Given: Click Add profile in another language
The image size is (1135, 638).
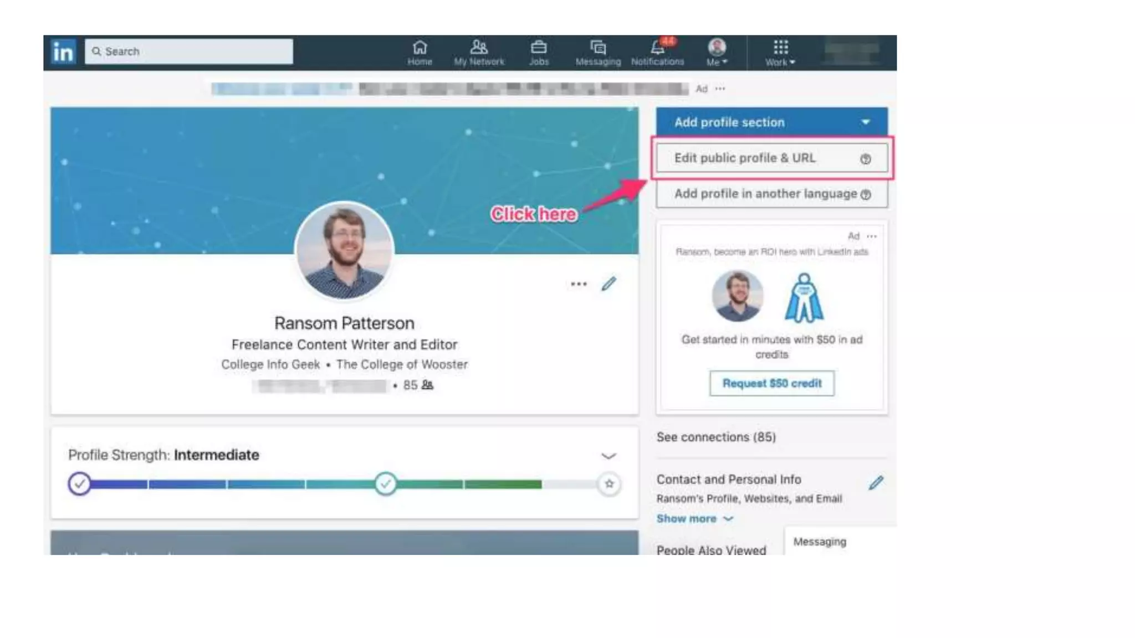Looking at the screenshot, I should (x=765, y=194).
